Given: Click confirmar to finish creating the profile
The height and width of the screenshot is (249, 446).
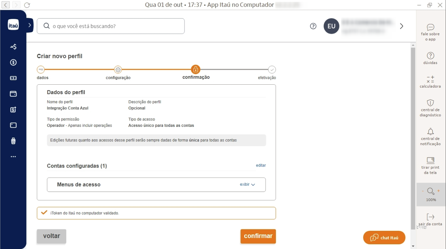Looking at the screenshot, I should 258,236.
